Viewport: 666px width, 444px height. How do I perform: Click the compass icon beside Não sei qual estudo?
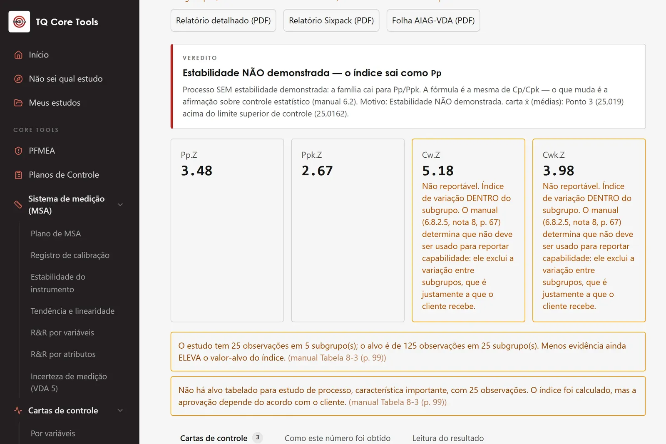coord(18,79)
